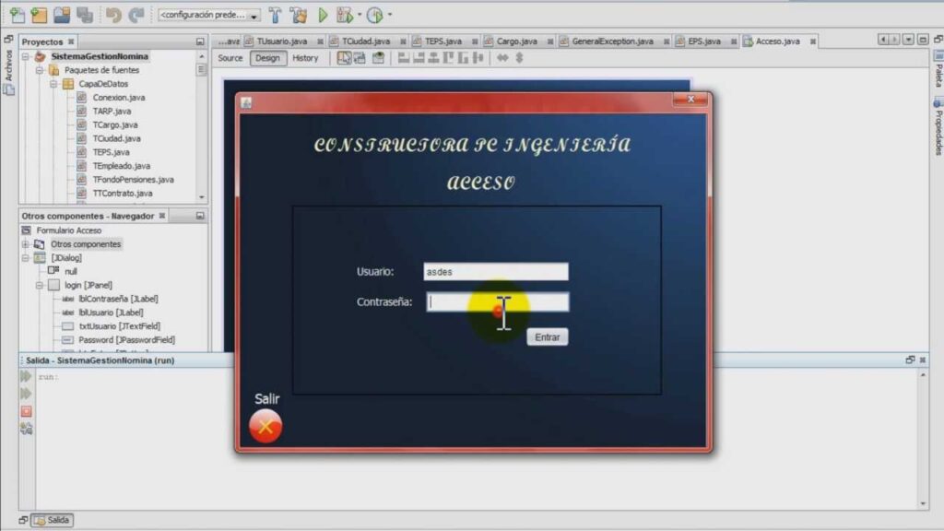Click the Clean and Build icon
Image resolution: width=944 pixels, height=531 pixels.
298,15
